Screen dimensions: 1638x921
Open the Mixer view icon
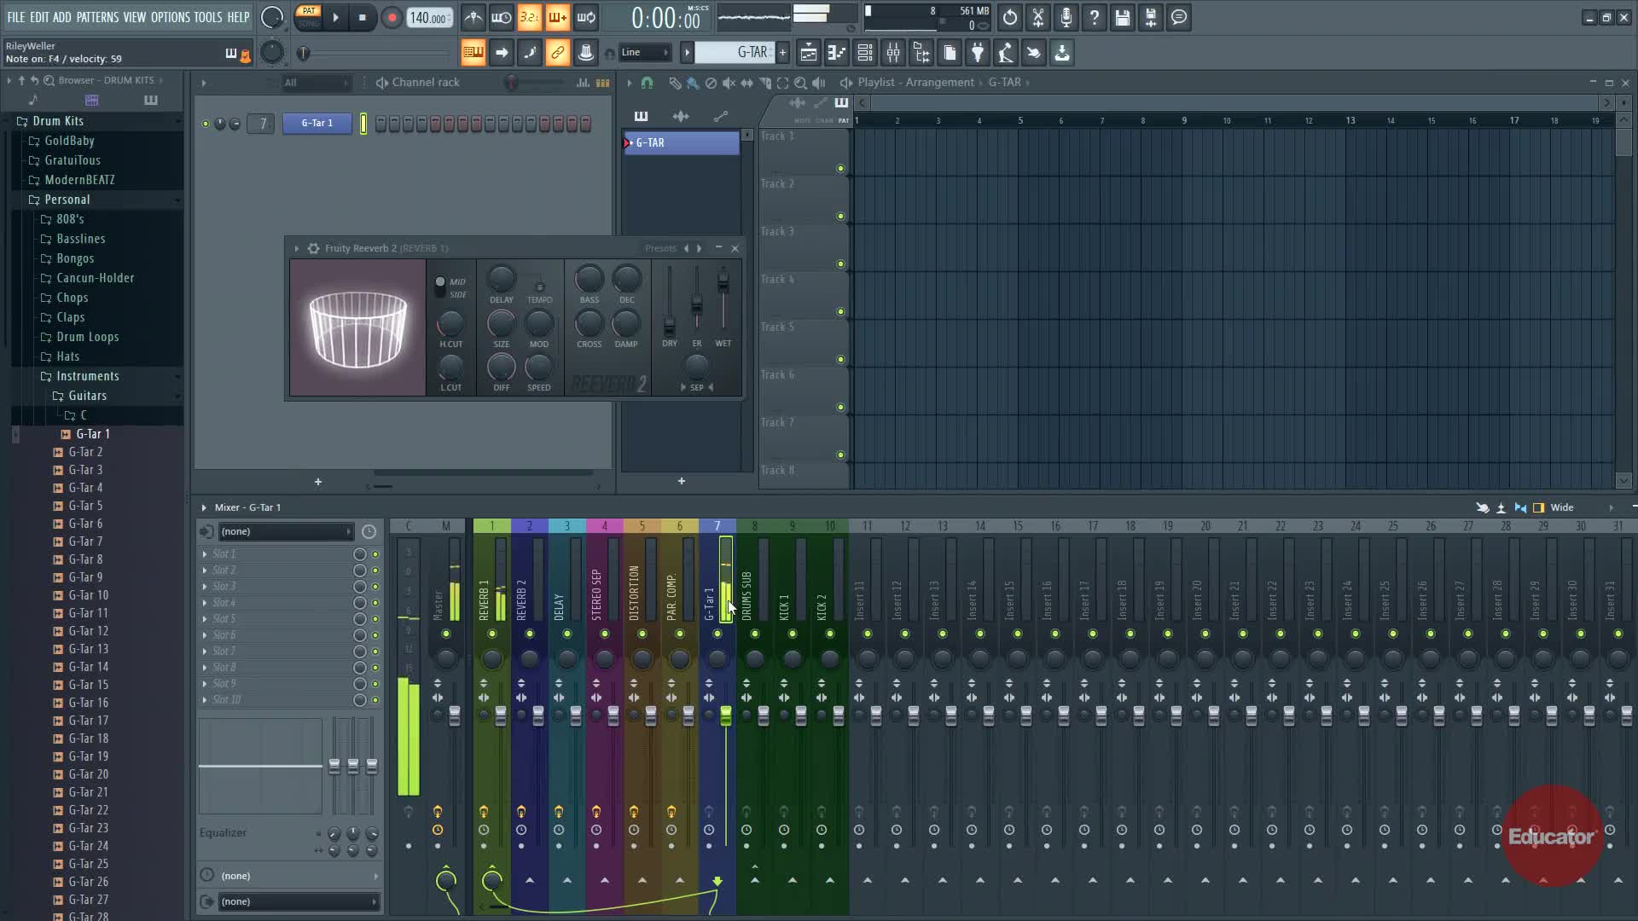click(893, 53)
